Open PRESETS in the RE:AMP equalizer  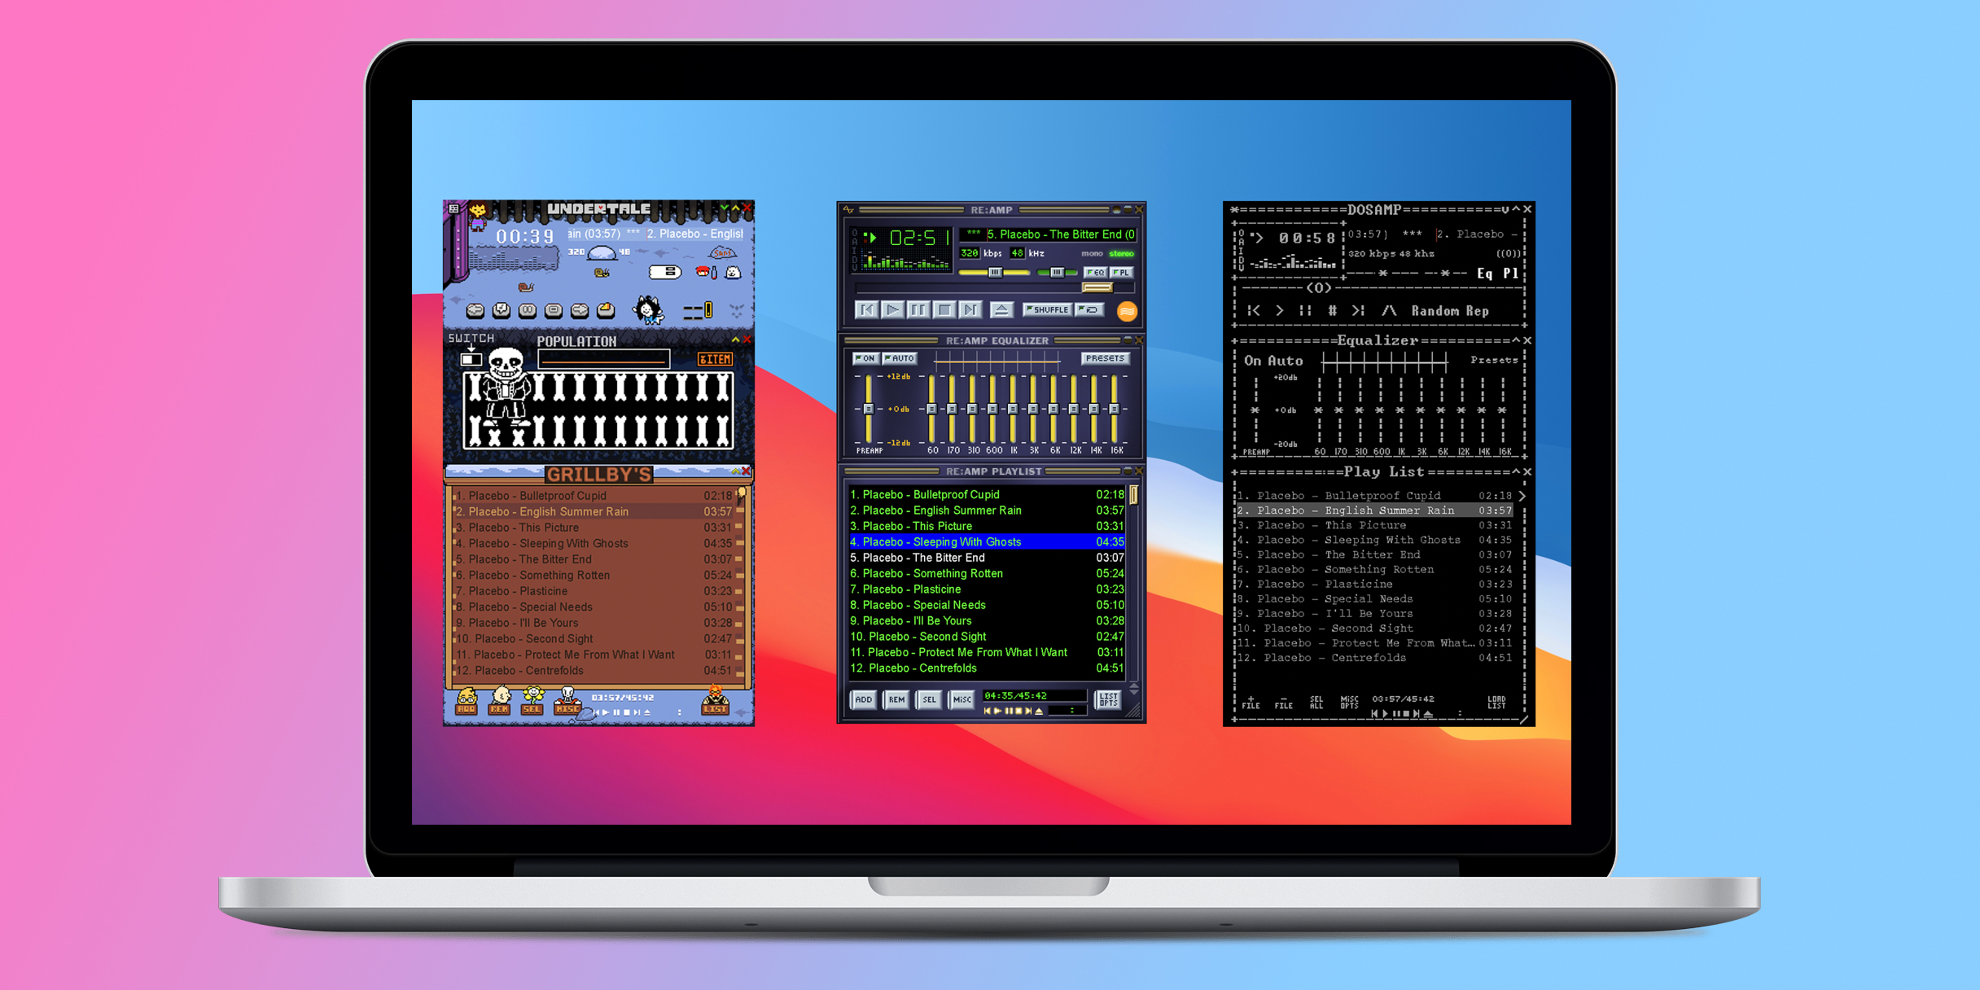point(1104,358)
